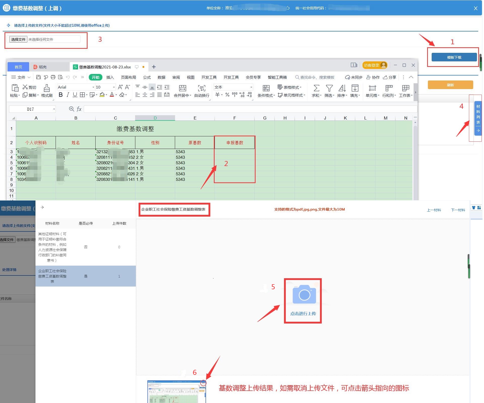Click the camera upload icon
This screenshot has width=484, height=403.
304,294
